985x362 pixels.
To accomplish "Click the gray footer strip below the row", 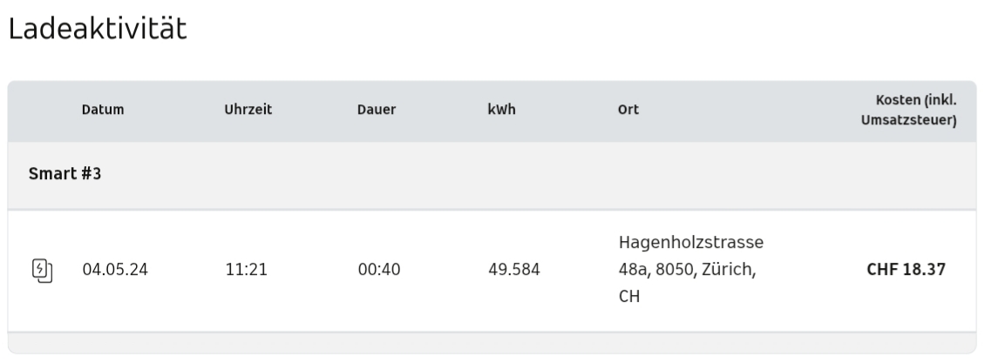I will click(x=492, y=343).
